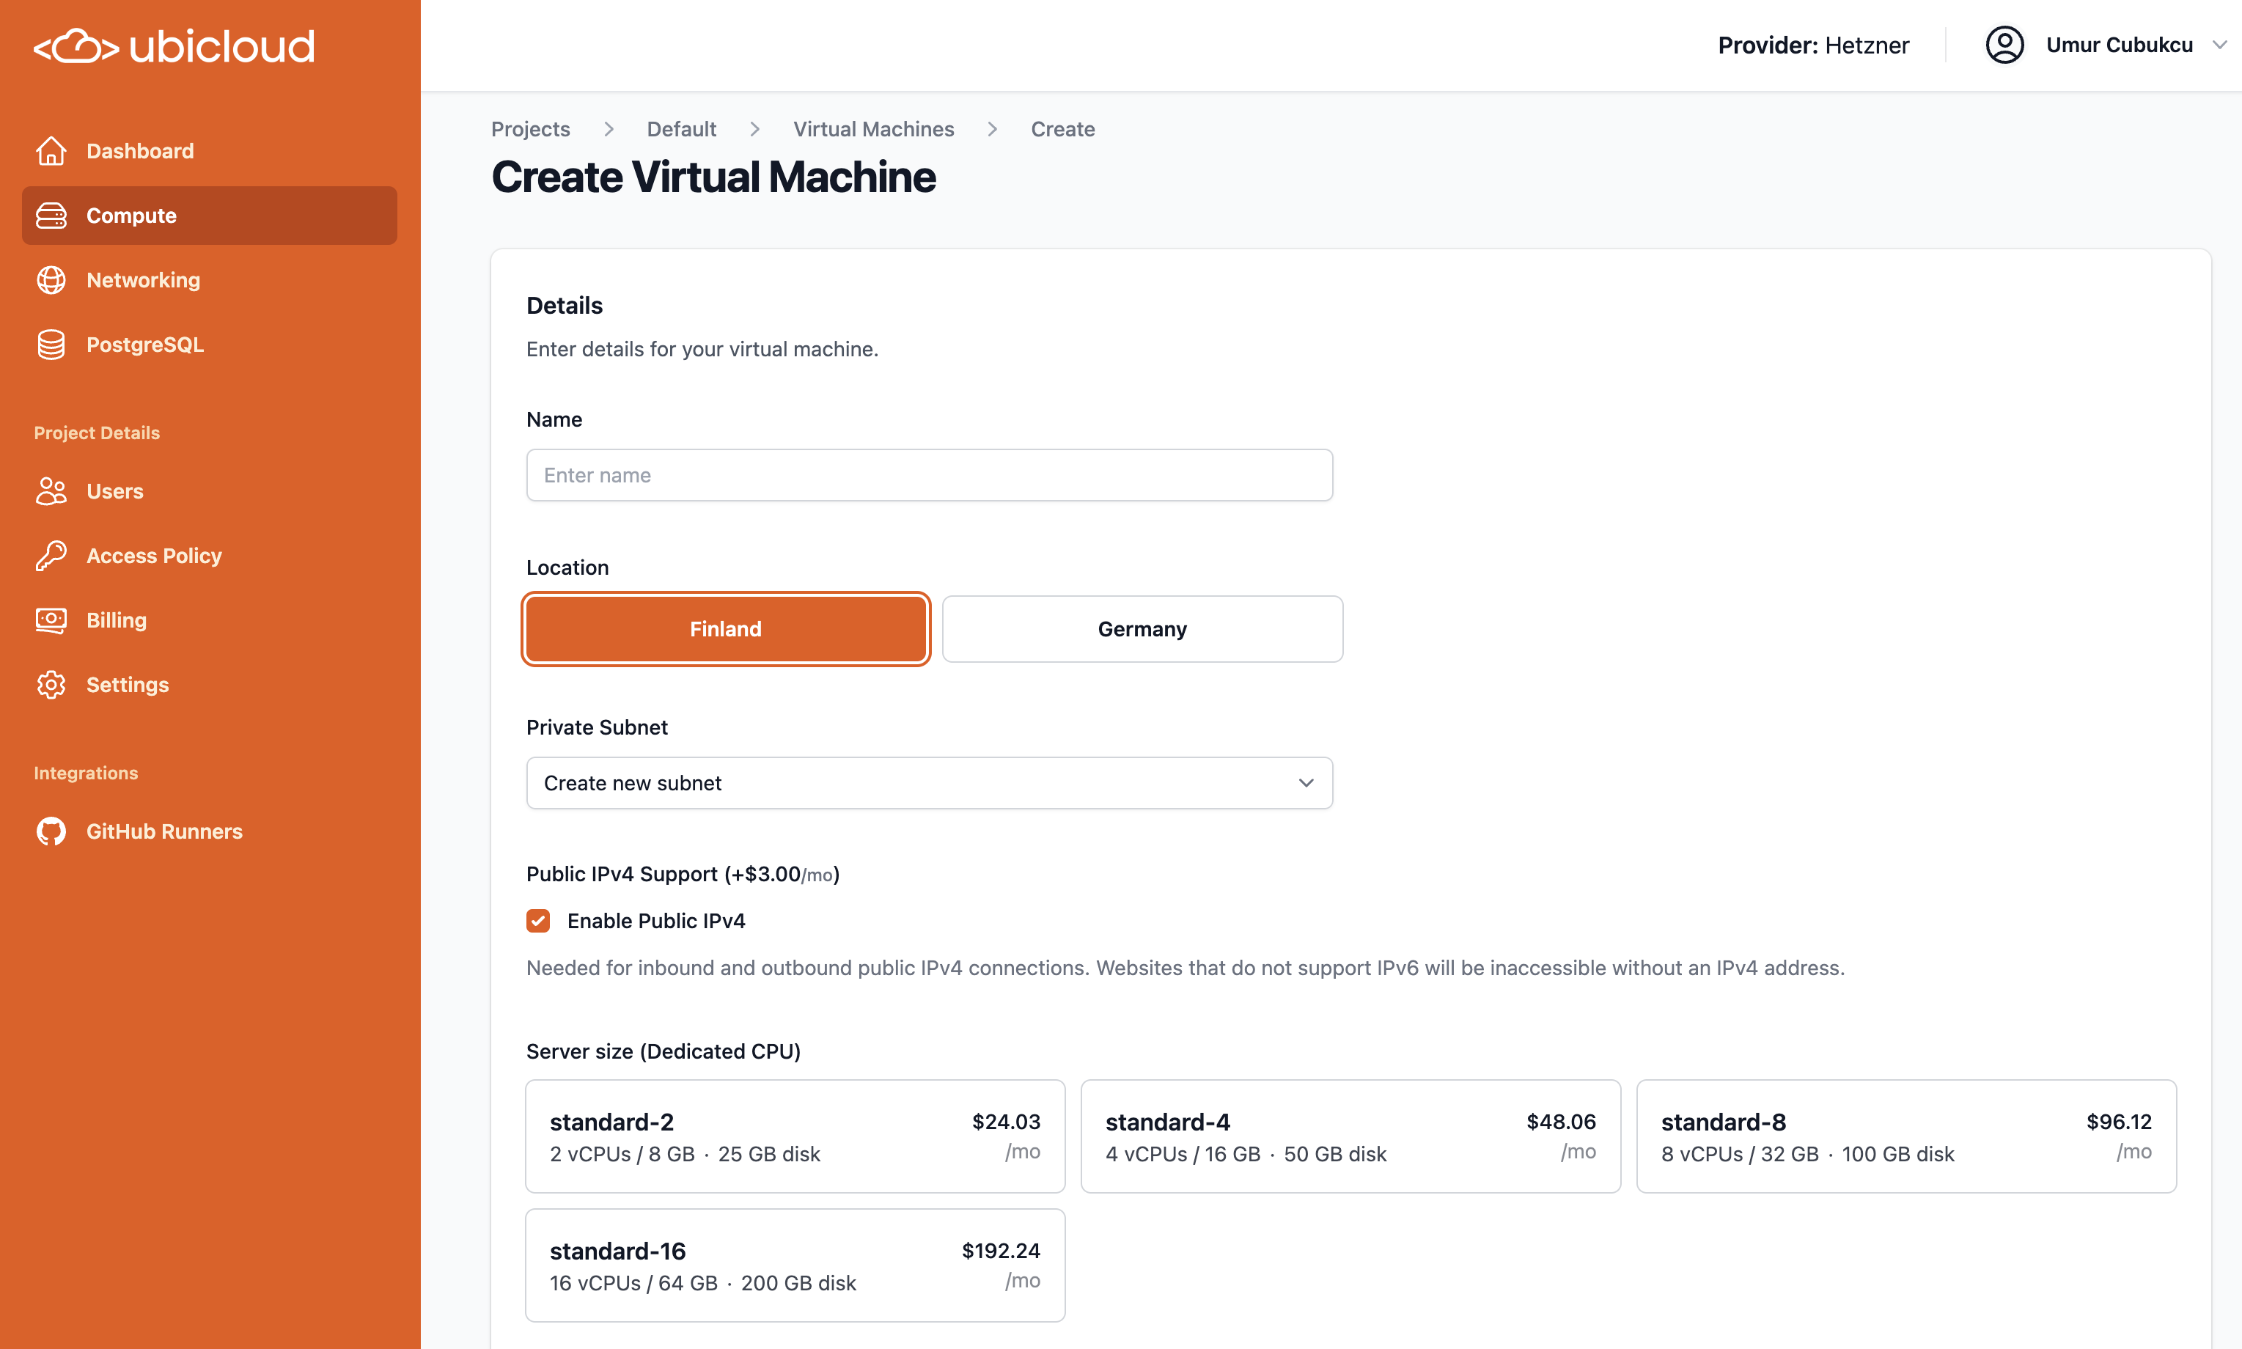This screenshot has width=2242, height=1349.
Task: Click the Networking globe icon
Action: 51,280
